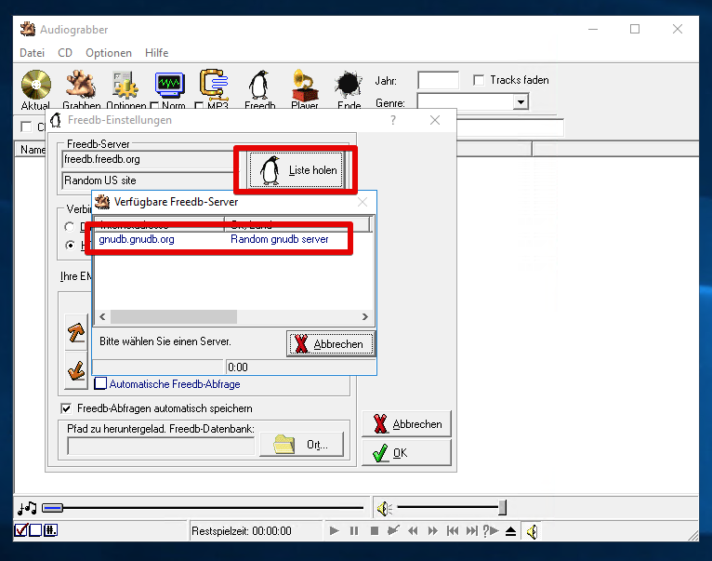Open the Datei menu
The width and height of the screenshot is (712, 561).
33,53
